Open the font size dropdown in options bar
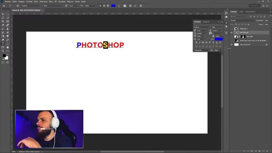 tap(74, 6)
